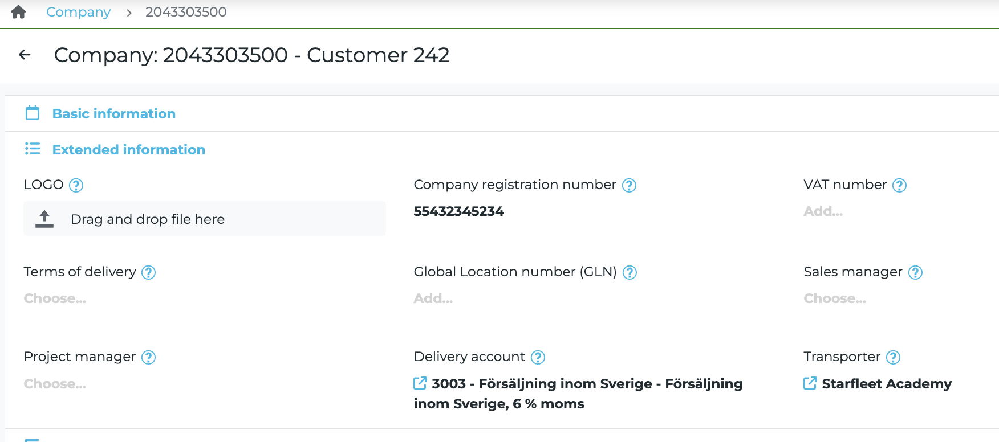Click the upload icon in logo dropzone
The image size is (999, 442).
tap(44, 219)
